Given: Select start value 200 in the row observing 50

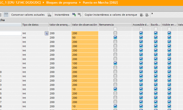Looking at the screenshot, I should pos(60,37).
